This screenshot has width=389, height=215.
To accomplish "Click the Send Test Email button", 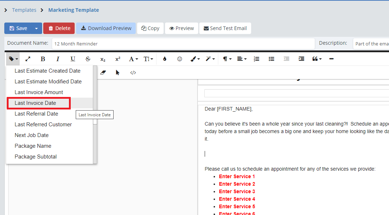I will 225,28.
